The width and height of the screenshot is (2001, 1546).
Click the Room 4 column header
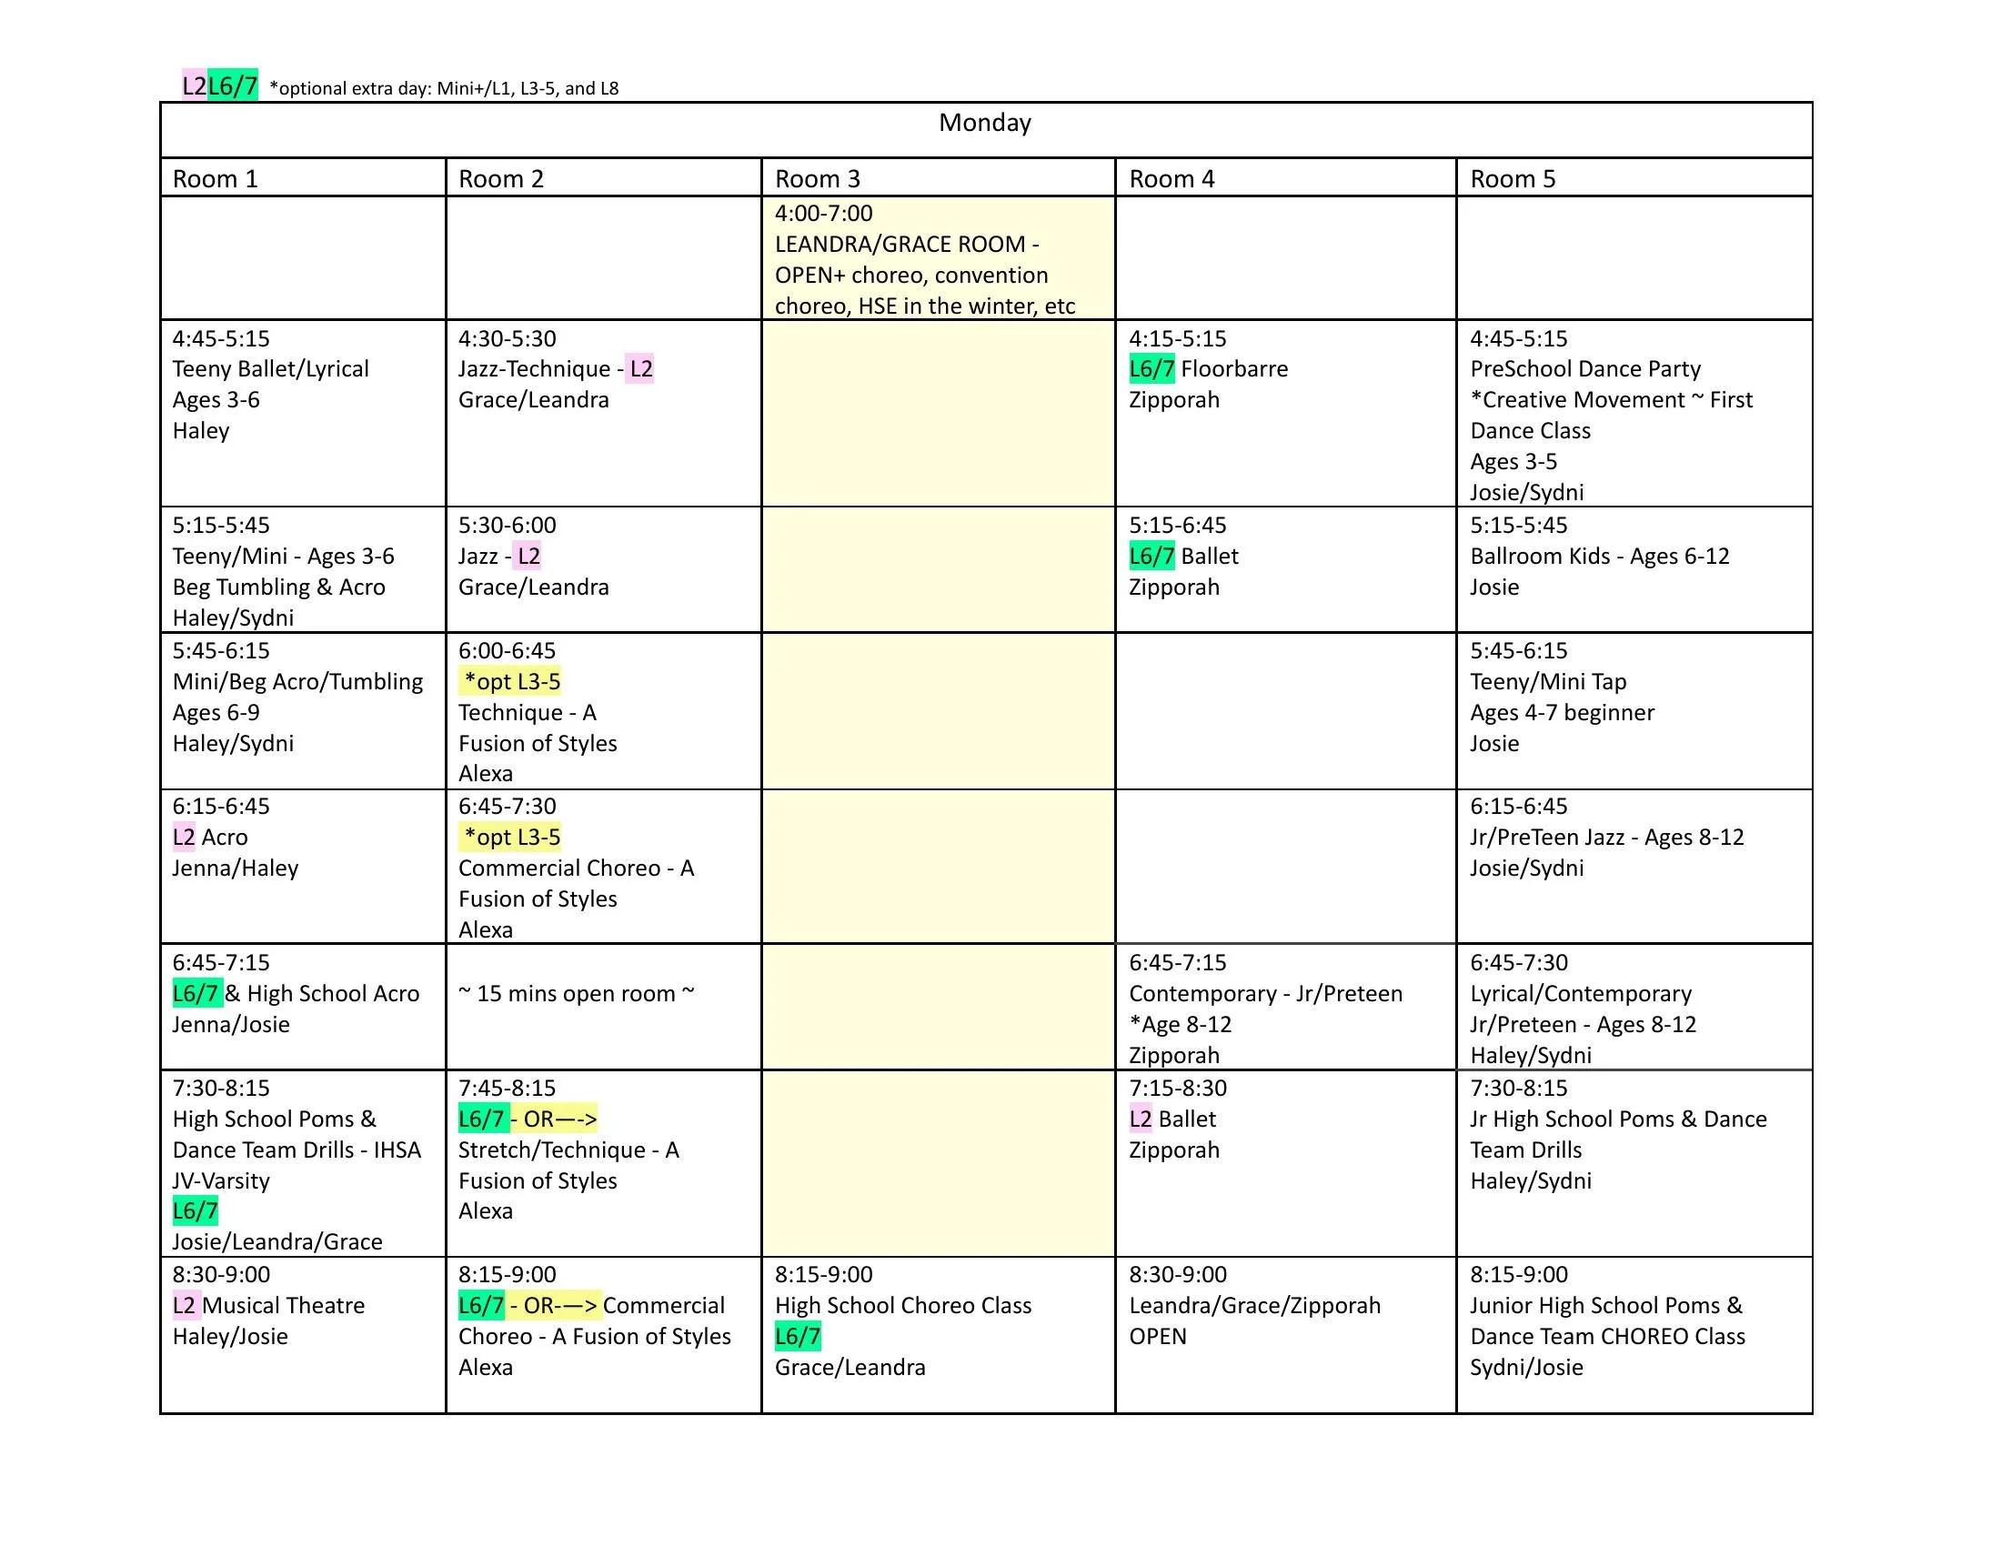tap(1171, 178)
